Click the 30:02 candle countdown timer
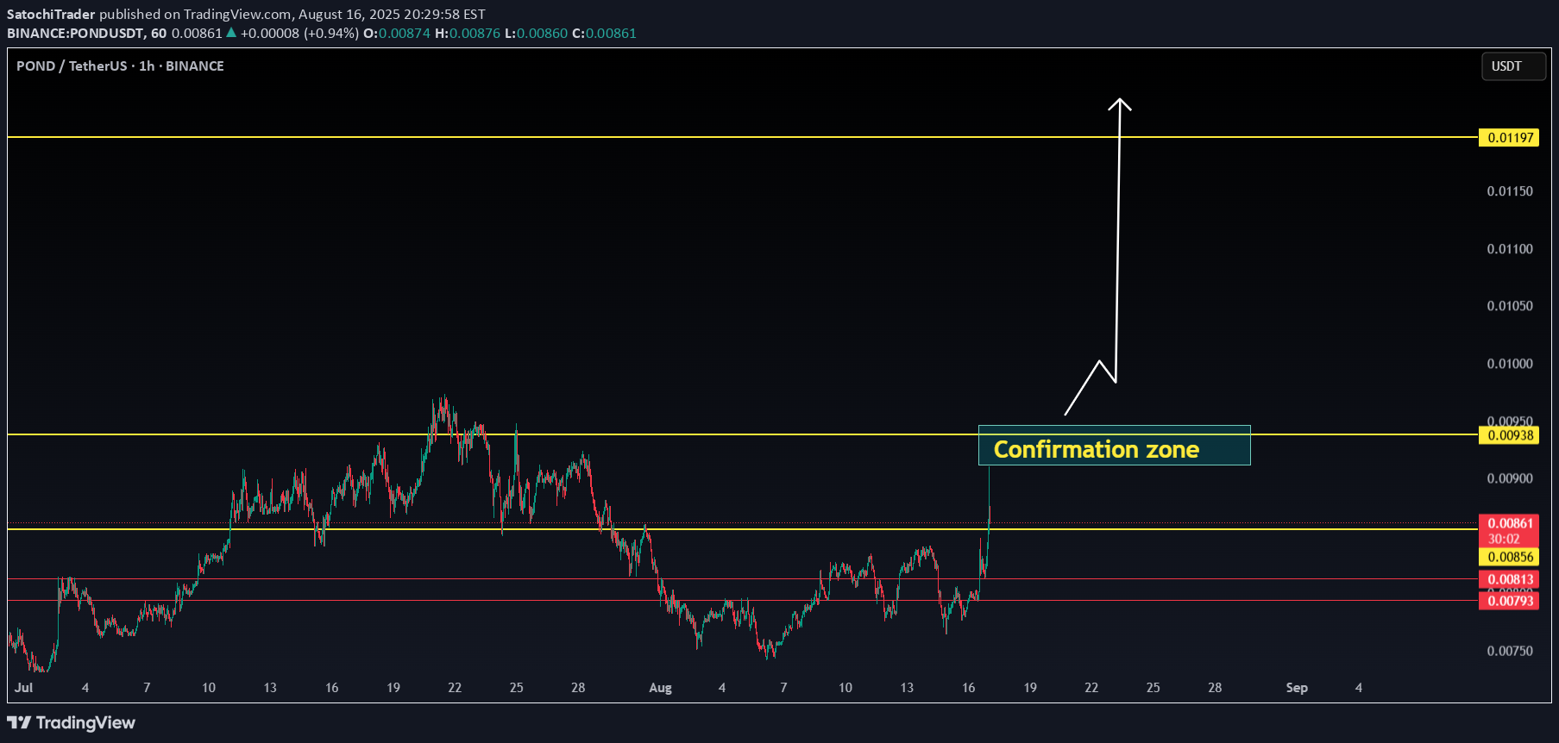 point(1504,539)
